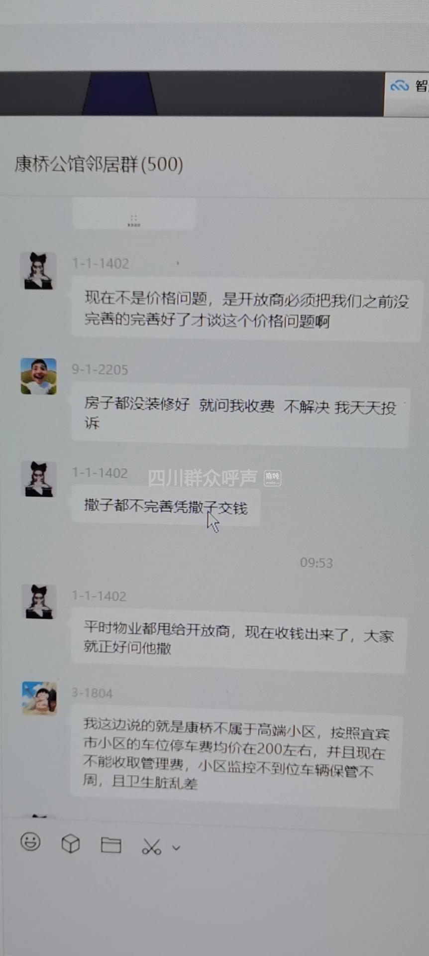Select message about 车位停车费均价在200左右
The width and height of the screenshot is (429, 956).
(235, 756)
